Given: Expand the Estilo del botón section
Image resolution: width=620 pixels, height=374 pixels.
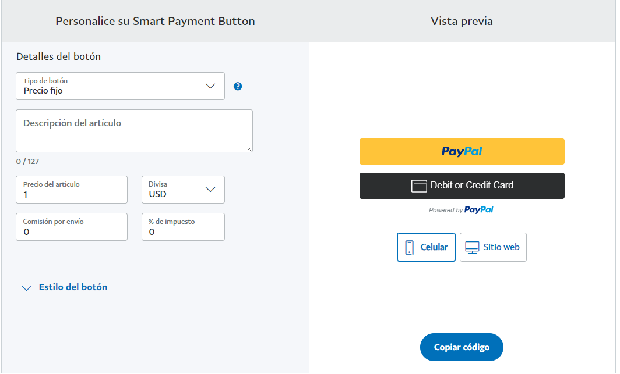Looking at the screenshot, I should click(x=73, y=287).
